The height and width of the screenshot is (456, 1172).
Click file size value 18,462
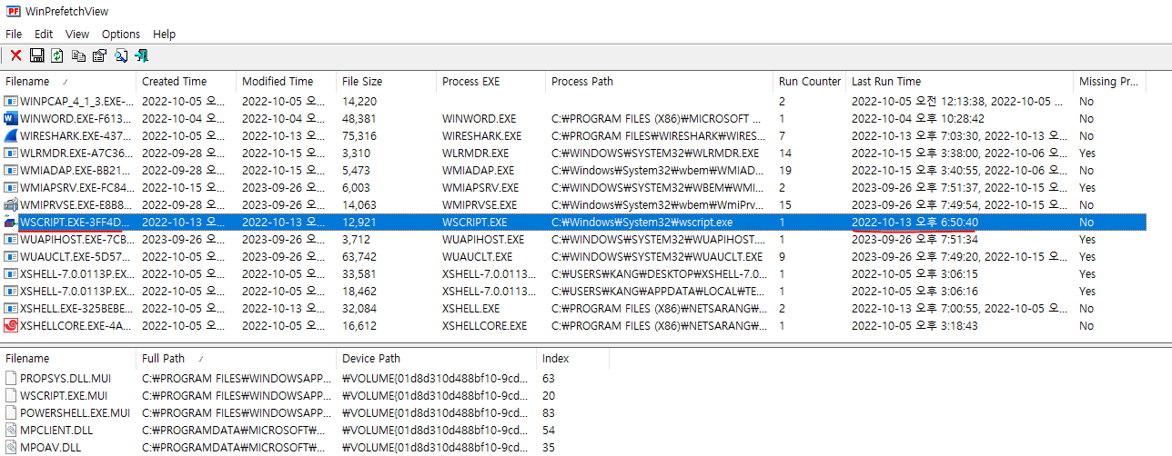point(359,292)
